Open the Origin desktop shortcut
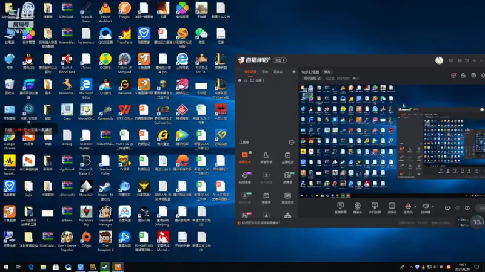Viewport: 485px width, 272px height. pyautogui.click(x=86, y=239)
